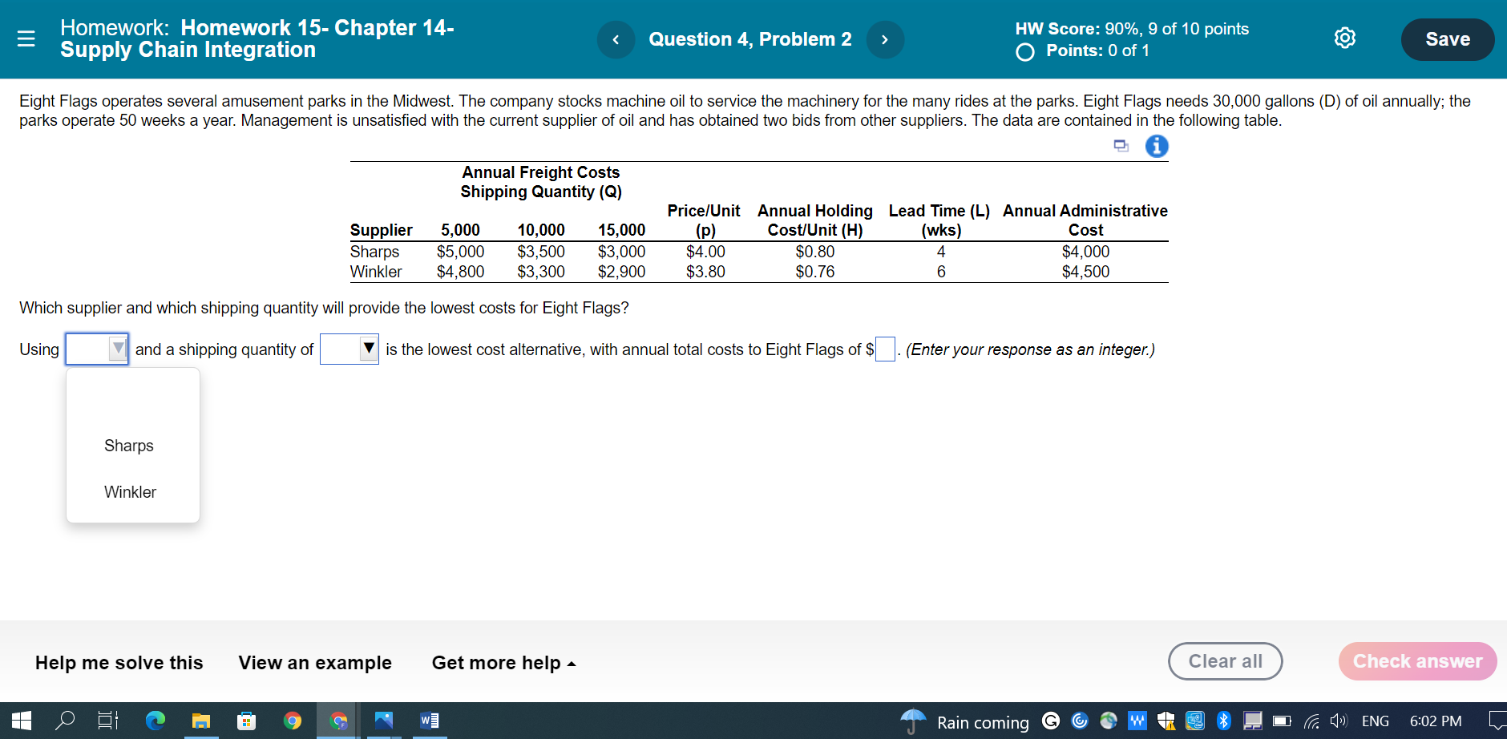
Task: Select Winkler from the supplier dropdown
Action: point(130,491)
